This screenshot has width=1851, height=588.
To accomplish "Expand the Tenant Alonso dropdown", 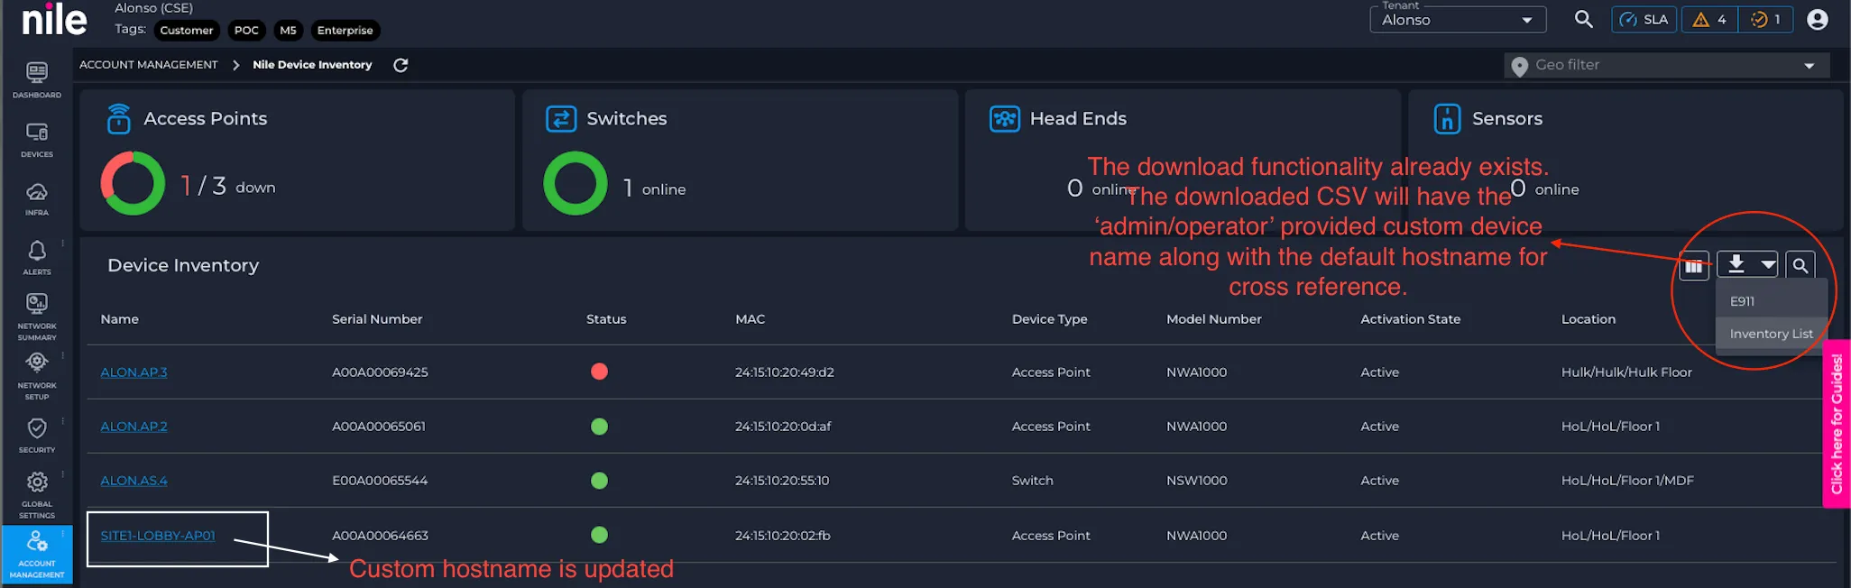I will click(1458, 19).
